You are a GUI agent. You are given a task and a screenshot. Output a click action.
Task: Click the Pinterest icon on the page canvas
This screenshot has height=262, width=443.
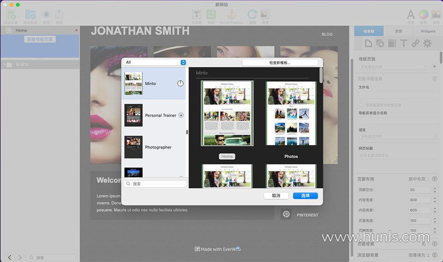point(286,214)
